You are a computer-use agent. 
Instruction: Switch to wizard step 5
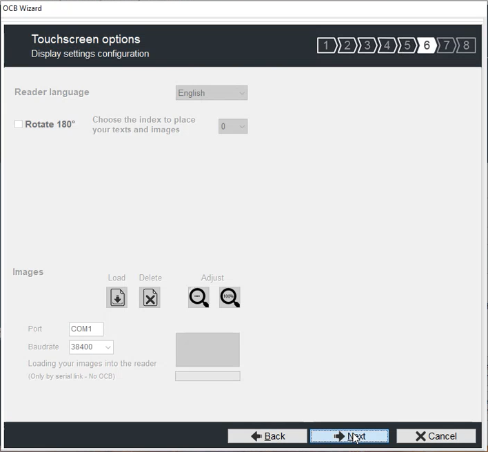tap(407, 46)
